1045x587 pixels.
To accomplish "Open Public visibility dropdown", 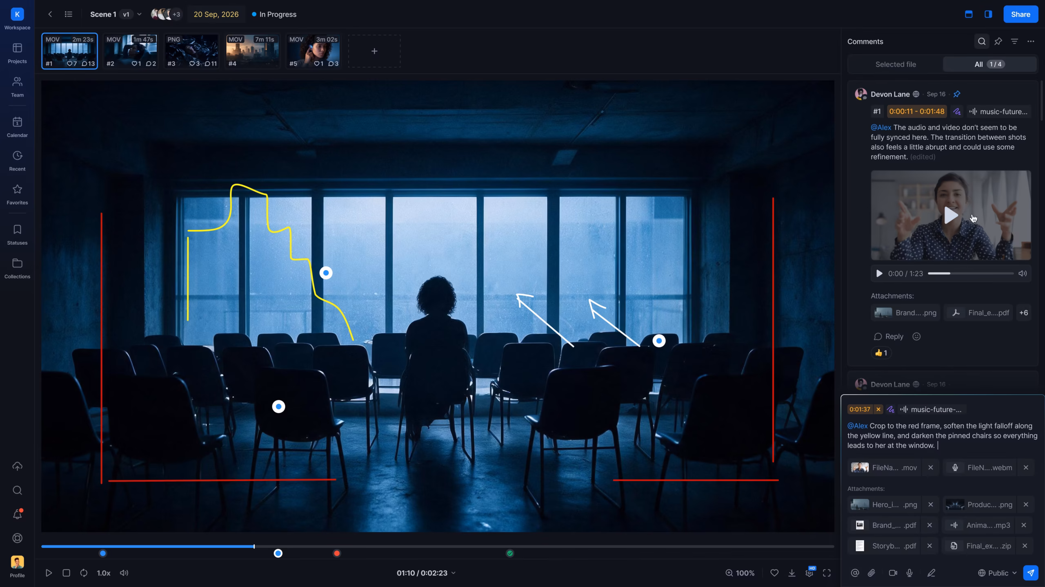I will pos(998,573).
